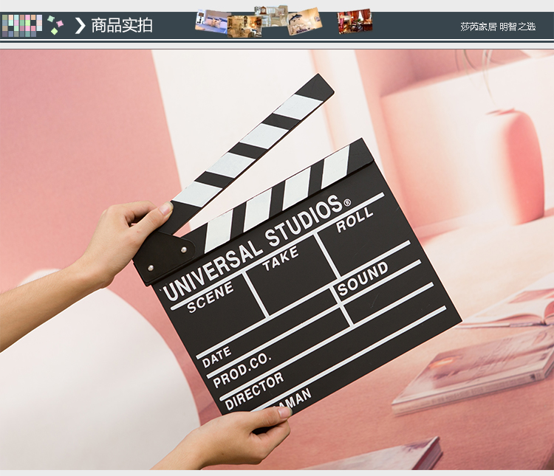Click the DIRECTOR label on clapperboard

(254, 390)
